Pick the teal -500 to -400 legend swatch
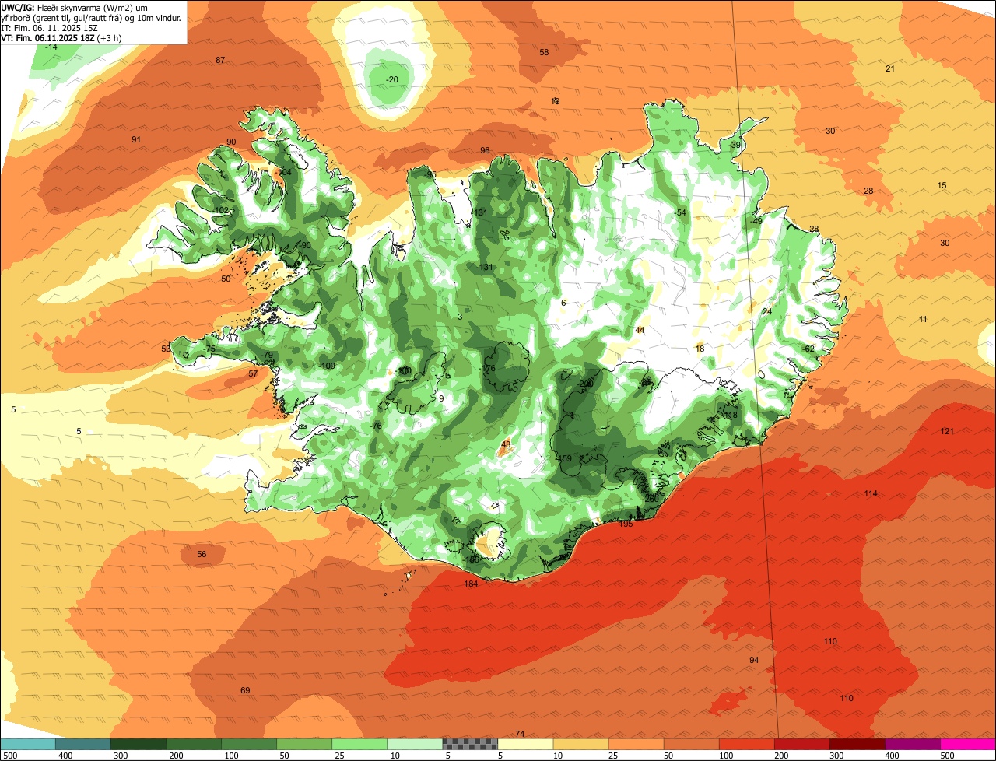This screenshot has height=761, width=996. 28,744
